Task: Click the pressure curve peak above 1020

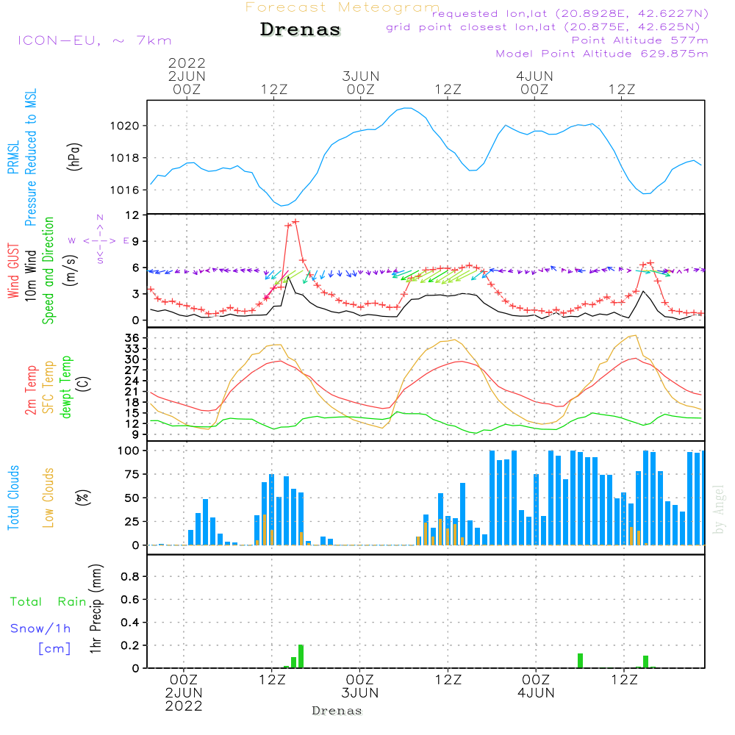Action: [408, 108]
